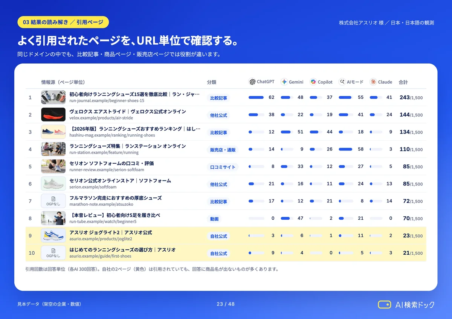Click the Gemini sparkle icon in header
Image resolution: width=452 pixels, height=319 pixels.
284,82
